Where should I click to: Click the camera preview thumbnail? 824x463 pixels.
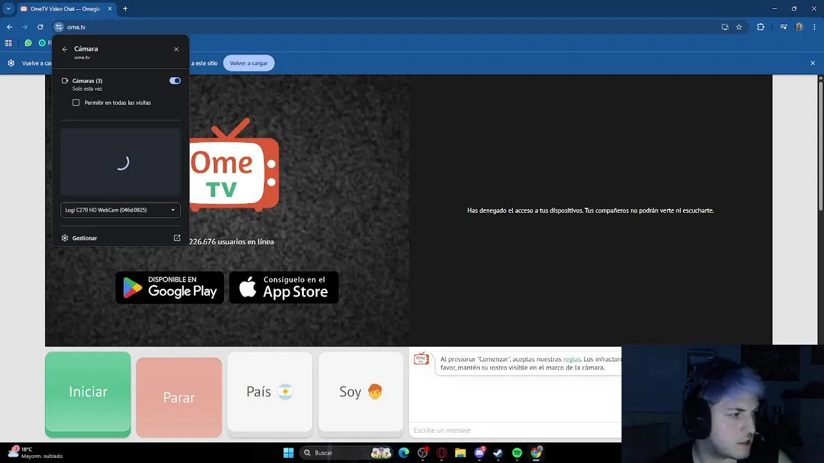(x=120, y=162)
